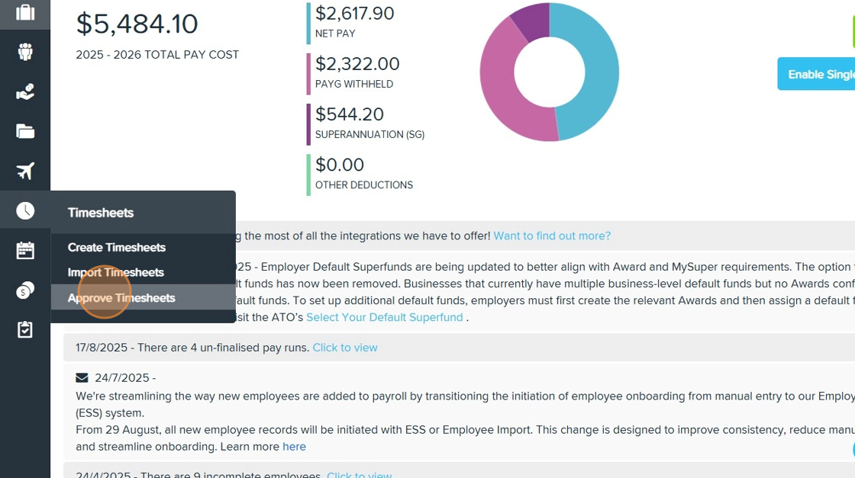Click the envelope icon beside 24/7/2025
This screenshot has width=855, height=478.
click(x=82, y=378)
